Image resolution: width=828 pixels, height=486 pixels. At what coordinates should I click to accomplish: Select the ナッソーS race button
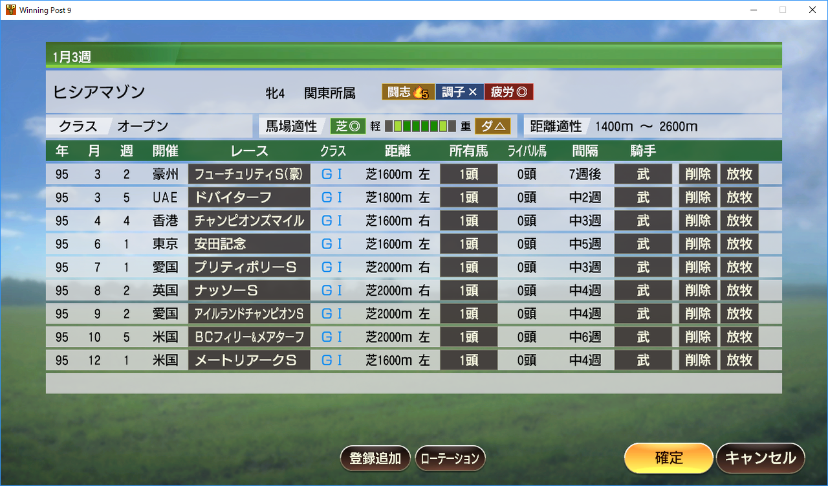[x=250, y=291]
